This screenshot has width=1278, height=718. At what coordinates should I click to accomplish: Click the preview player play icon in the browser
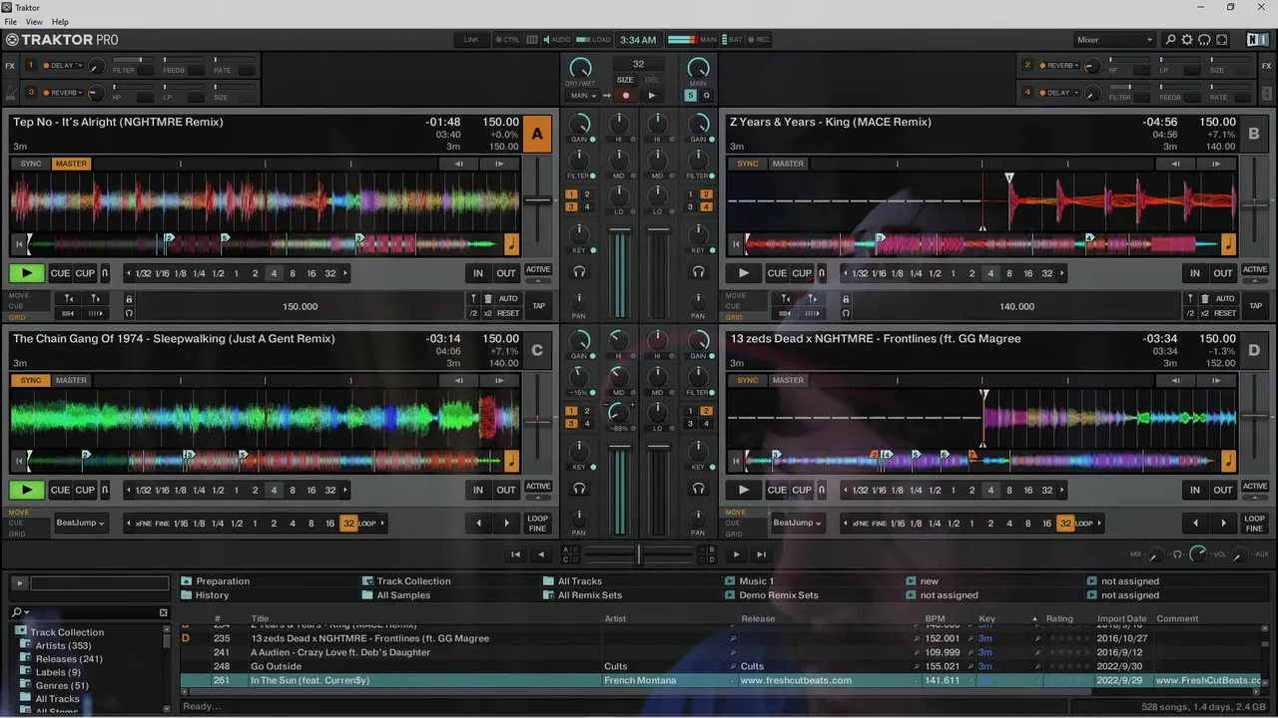pyautogui.click(x=19, y=583)
